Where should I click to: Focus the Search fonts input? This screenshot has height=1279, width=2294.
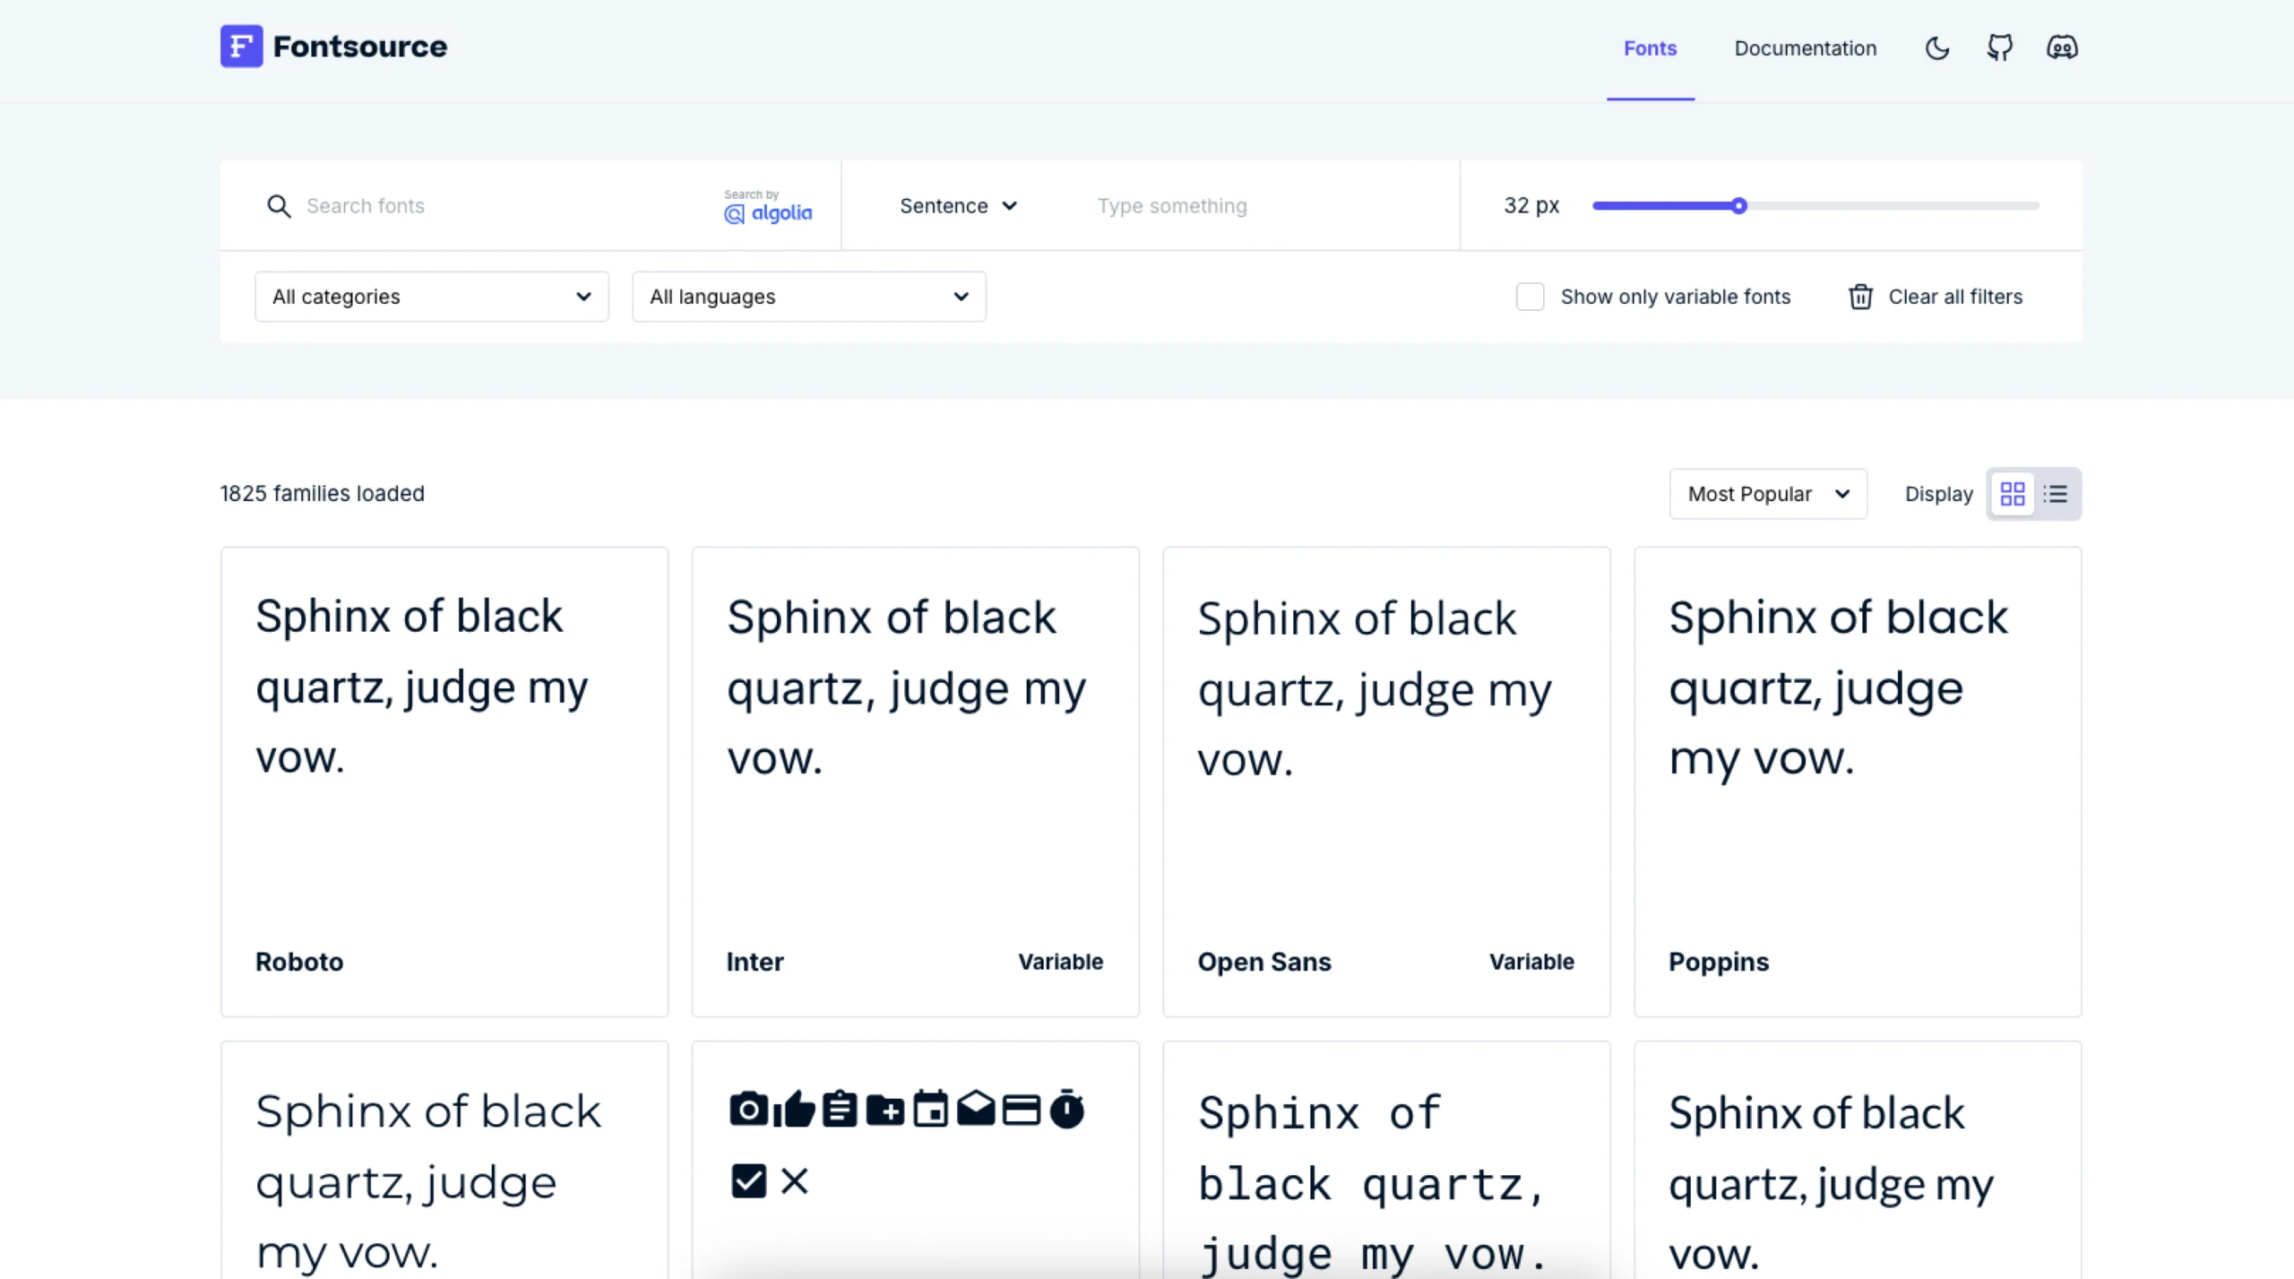click(502, 206)
